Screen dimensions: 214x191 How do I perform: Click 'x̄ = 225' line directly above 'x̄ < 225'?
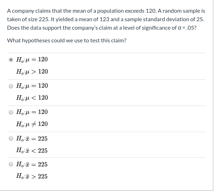32,139
